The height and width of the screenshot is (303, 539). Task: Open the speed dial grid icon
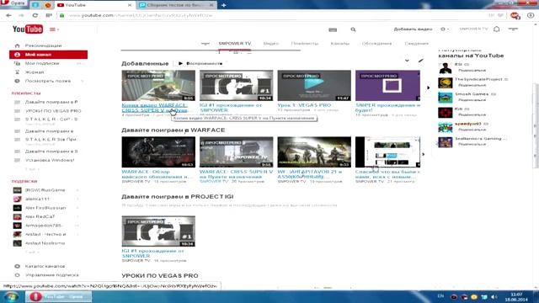click(49, 15)
